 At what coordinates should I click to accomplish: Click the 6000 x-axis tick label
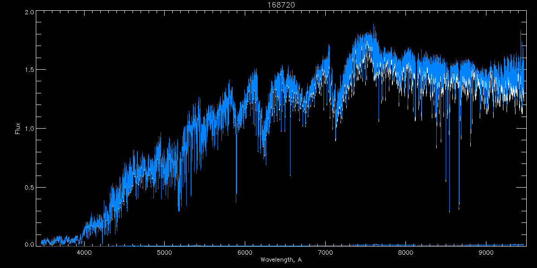click(245, 252)
